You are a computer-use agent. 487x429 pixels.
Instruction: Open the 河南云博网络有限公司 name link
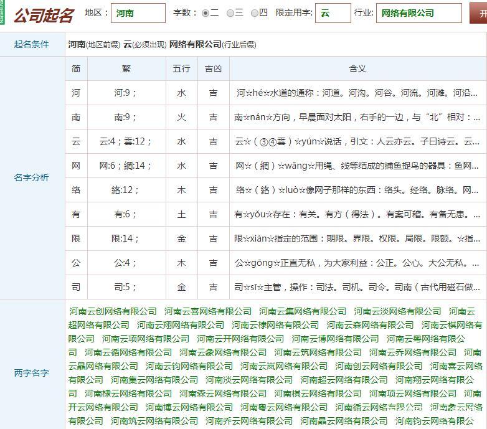(x=335, y=339)
